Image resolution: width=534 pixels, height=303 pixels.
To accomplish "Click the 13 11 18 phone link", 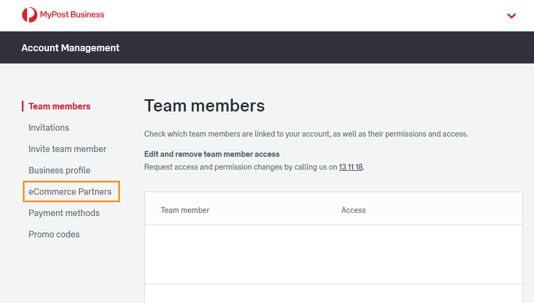I will (351, 167).
